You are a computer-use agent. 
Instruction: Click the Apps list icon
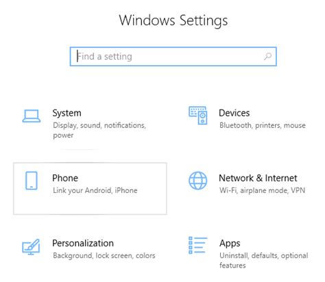point(197,245)
